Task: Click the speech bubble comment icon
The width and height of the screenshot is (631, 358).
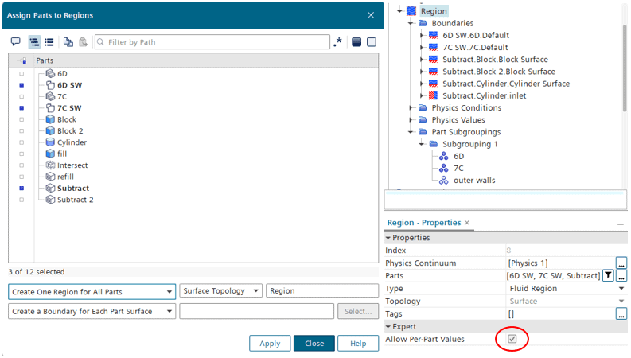Action: coord(15,42)
